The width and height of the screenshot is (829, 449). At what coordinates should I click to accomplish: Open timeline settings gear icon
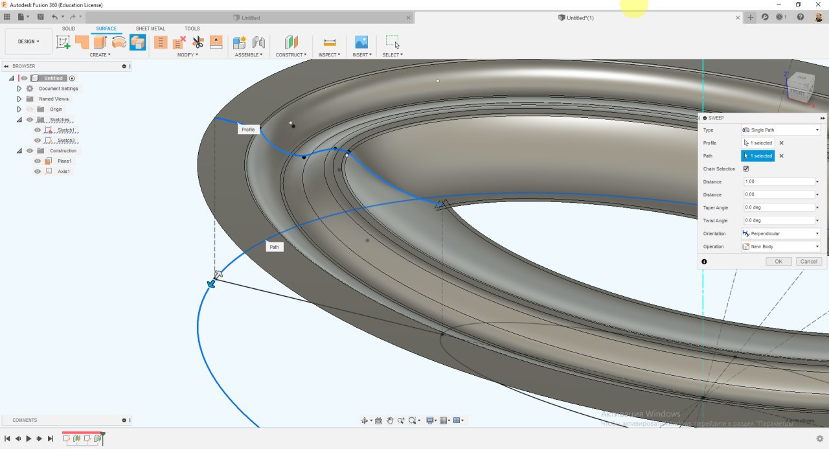[820, 439]
